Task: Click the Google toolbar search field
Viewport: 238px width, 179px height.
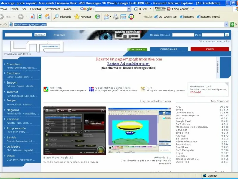Action: 111,9
